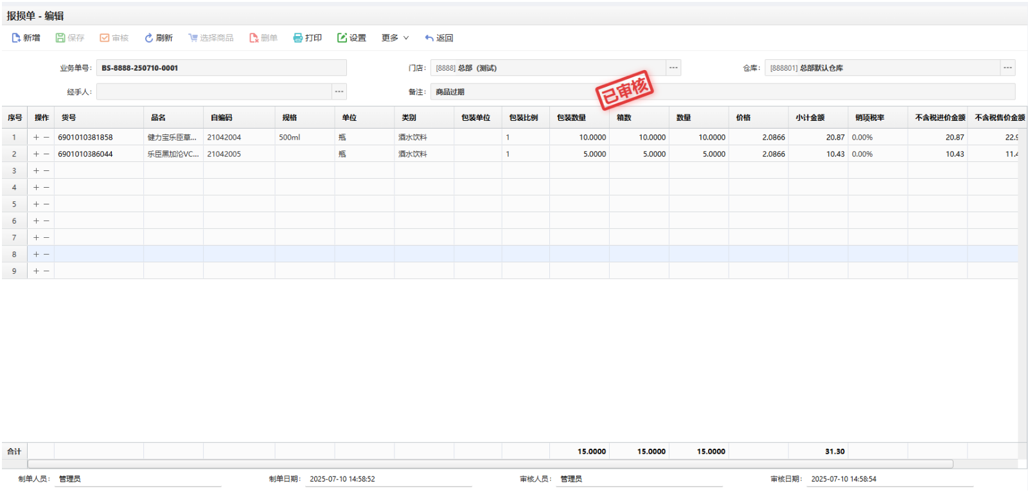Click the 货号 column header
Screen dimensions: 1028x495
pyautogui.click(x=99, y=118)
